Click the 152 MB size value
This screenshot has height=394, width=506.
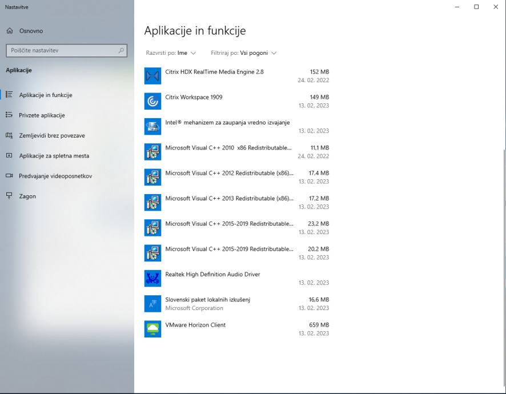click(319, 72)
